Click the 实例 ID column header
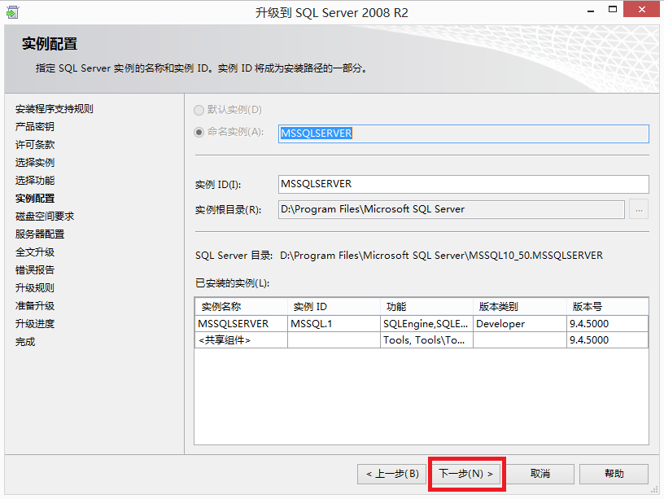The width and height of the screenshot is (664, 499). [334, 307]
